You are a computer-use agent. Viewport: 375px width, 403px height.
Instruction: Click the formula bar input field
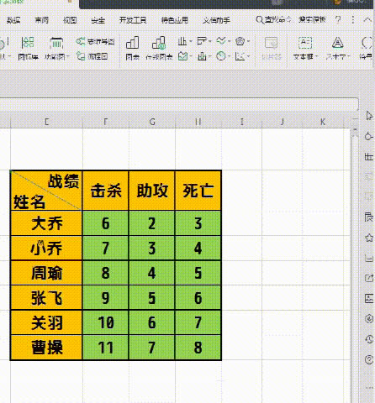[x=179, y=104]
